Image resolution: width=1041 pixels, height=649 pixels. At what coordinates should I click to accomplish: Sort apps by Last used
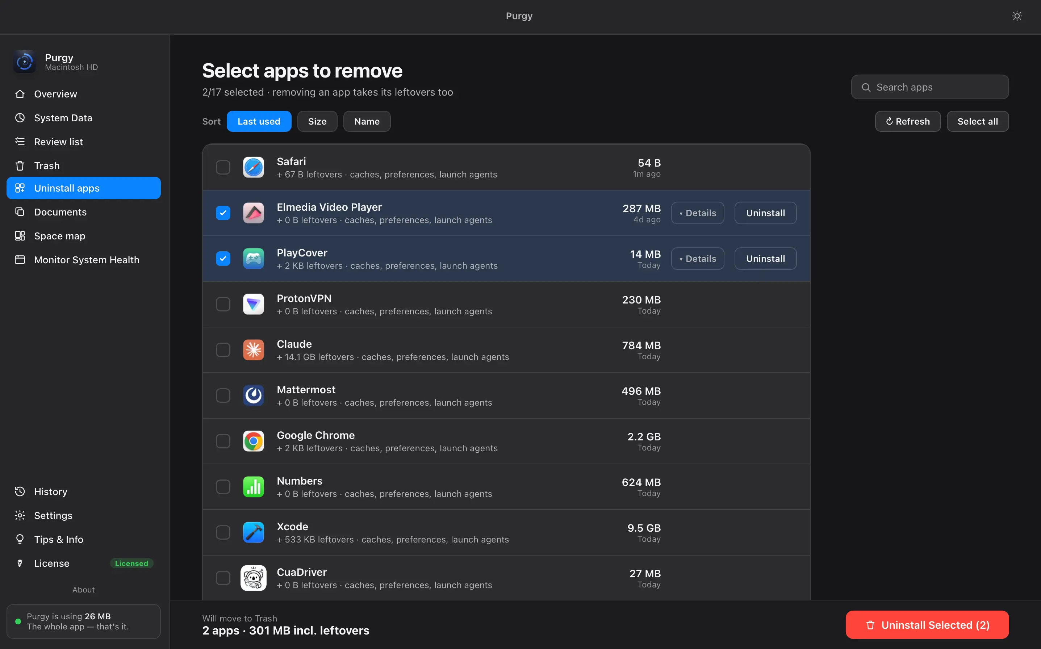coord(259,121)
